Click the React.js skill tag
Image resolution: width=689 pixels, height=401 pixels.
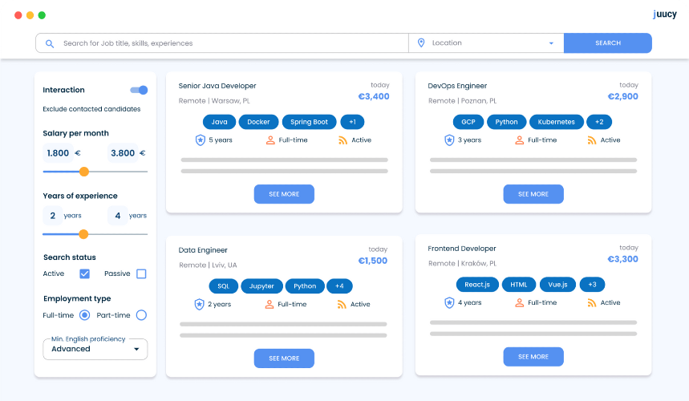click(x=477, y=285)
